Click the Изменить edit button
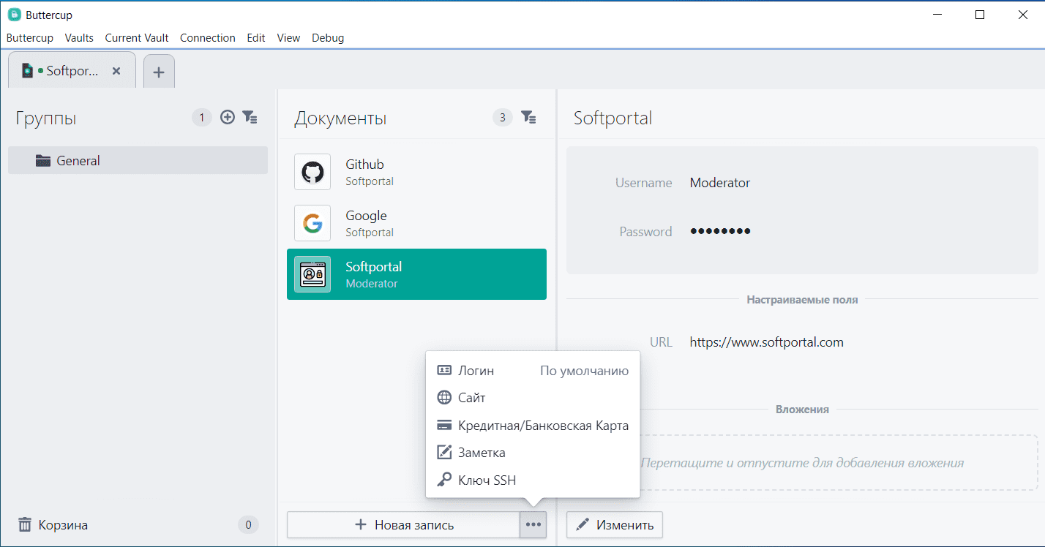Viewport: 1045px width, 547px height. coord(615,524)
